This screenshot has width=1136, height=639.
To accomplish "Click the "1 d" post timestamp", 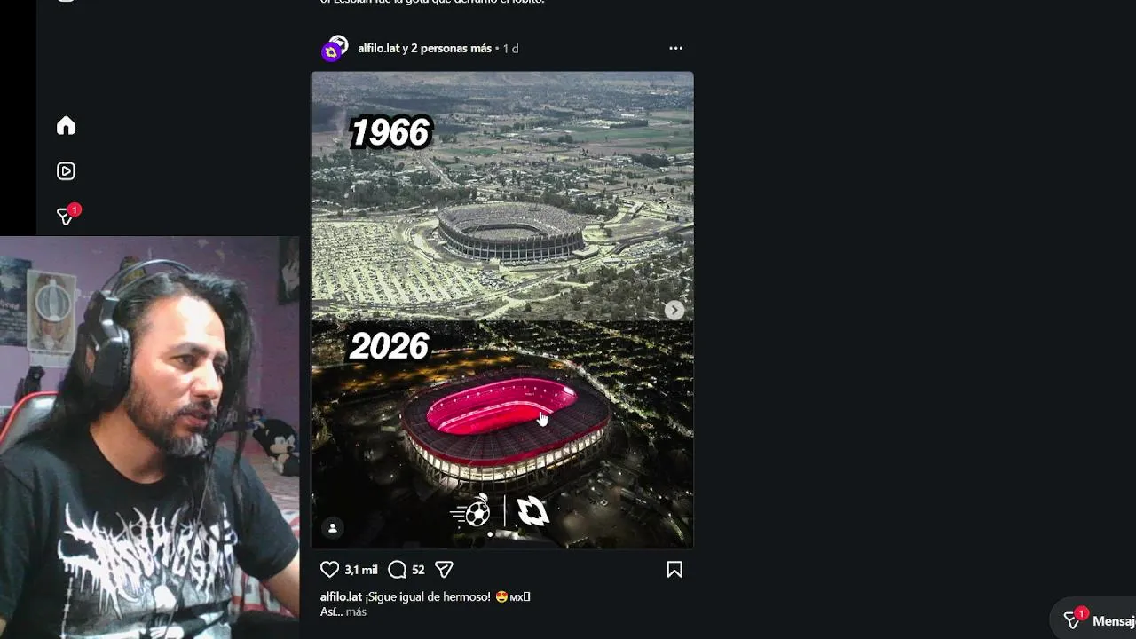I will pyautogui.click(x=510, y=49).
